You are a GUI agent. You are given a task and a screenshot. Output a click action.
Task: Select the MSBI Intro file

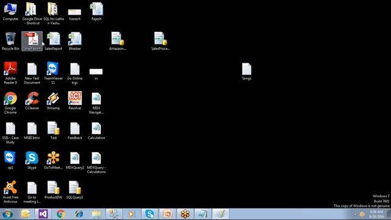(x=32, y=131)
